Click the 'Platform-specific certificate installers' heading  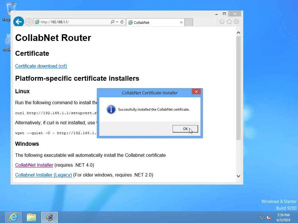tap(77, 78)
